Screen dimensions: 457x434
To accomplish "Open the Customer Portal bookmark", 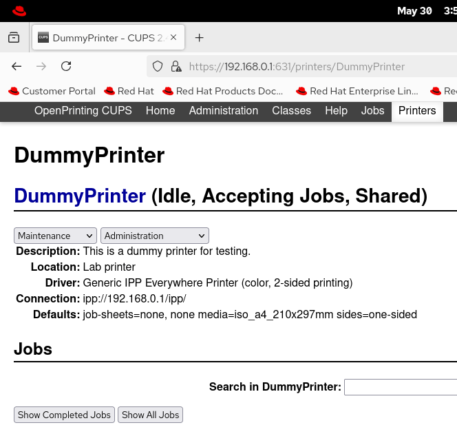I will (52, 92).
